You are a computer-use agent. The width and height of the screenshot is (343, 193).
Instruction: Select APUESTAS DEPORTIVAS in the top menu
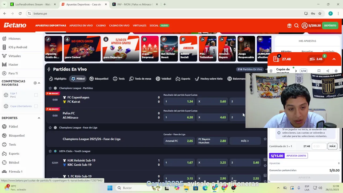51,25
